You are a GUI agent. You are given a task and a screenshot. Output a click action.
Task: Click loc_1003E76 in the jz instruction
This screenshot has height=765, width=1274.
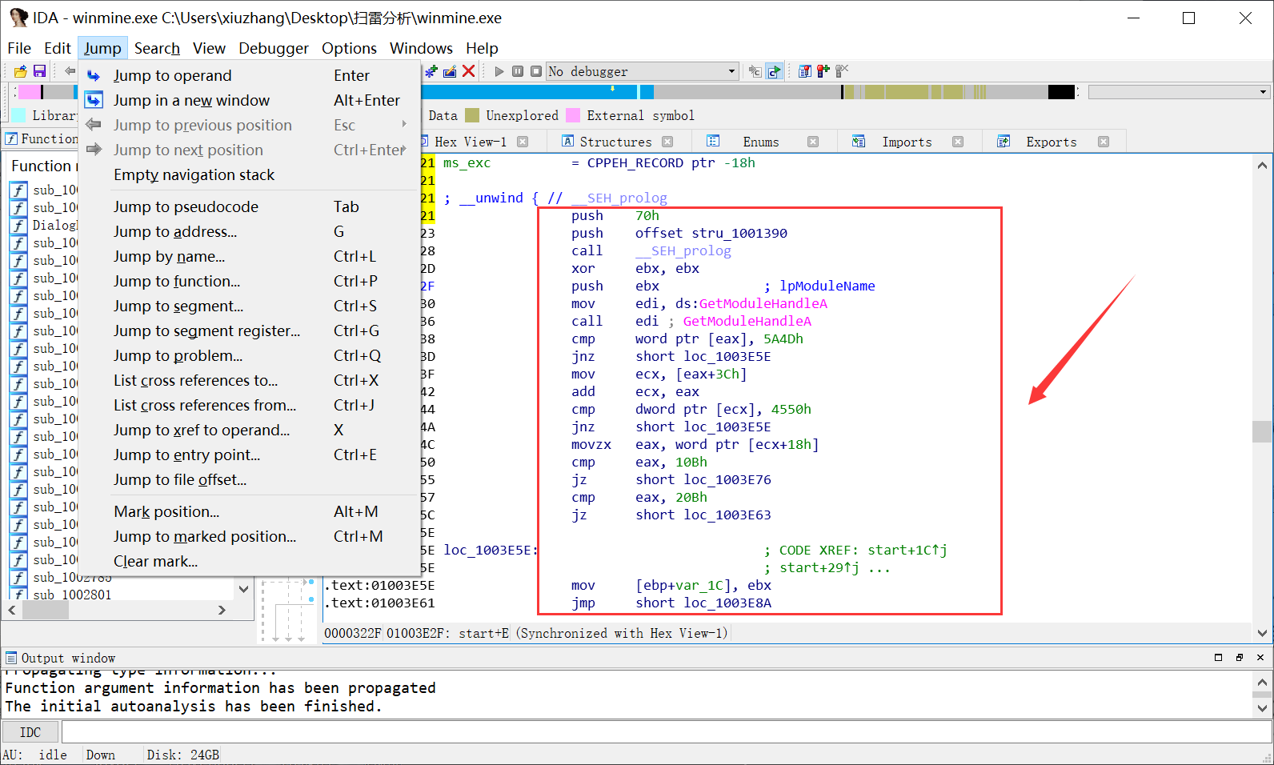point(727,479)
